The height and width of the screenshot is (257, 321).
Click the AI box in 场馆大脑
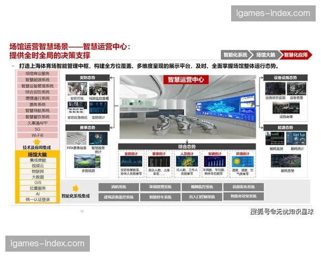coord(38,194)
